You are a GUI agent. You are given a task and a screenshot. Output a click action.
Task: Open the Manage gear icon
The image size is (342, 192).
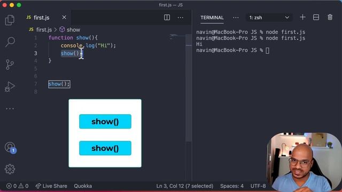coord(10,169)
